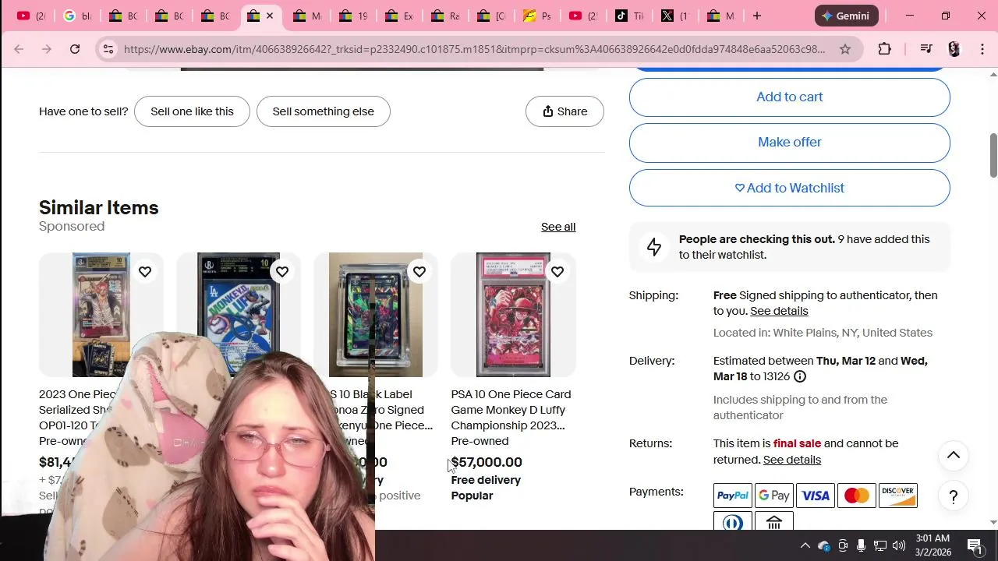Switch to the first YouTube tab

pyautogui.click(x=31, y=16)
